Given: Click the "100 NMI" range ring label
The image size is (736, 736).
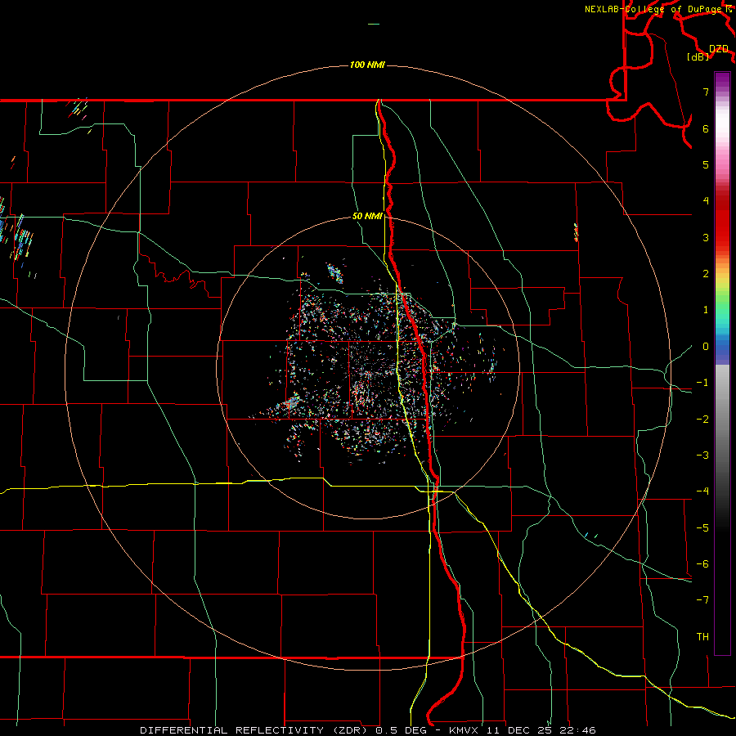Looking at the screenshot, I should (x=367, y=65).
